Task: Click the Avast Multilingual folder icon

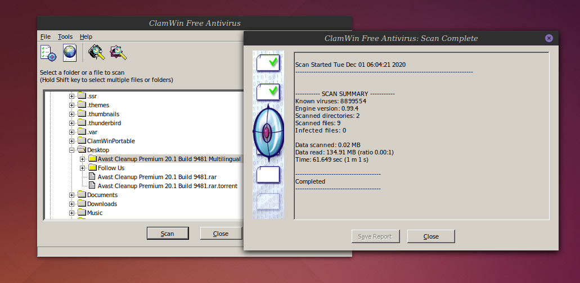Action: point(92,159)
